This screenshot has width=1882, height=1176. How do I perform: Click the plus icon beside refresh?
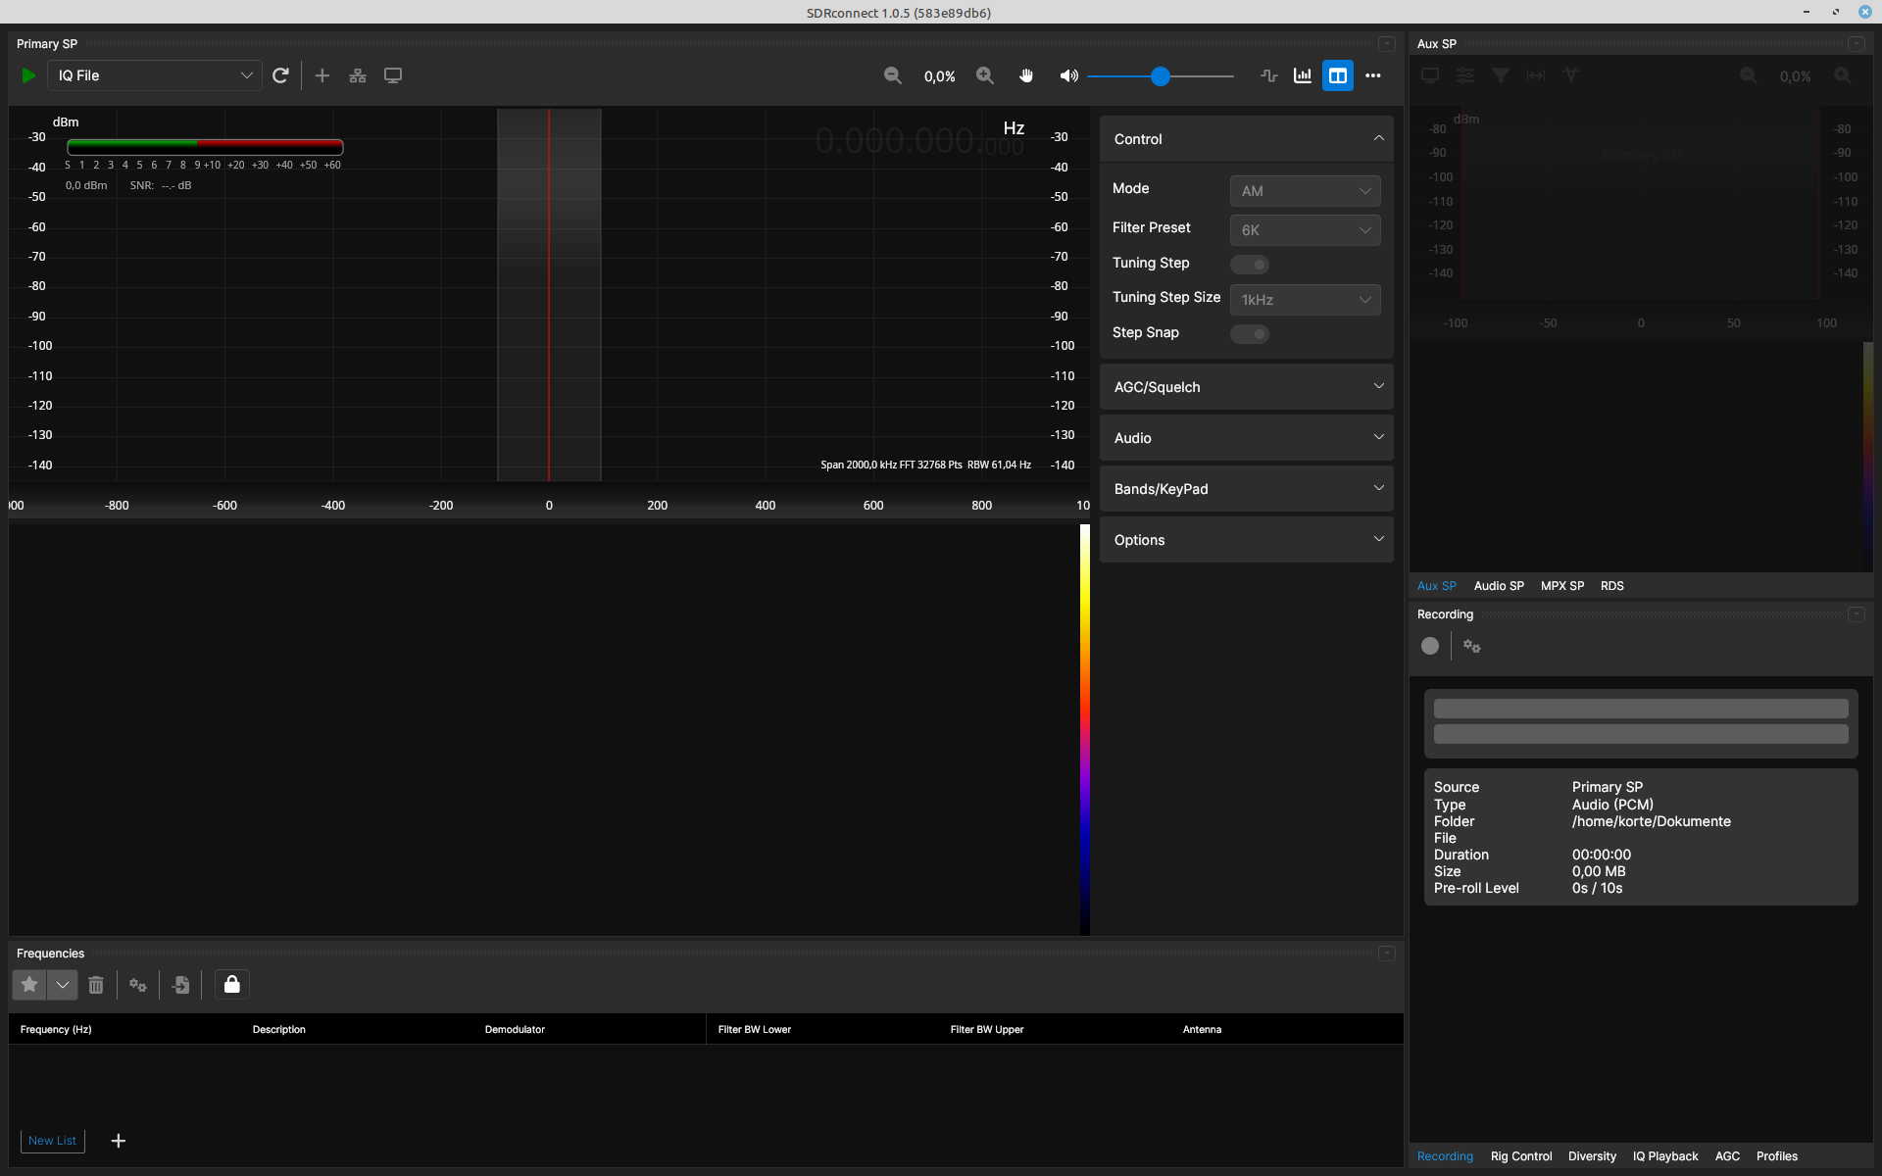pos(322,75)
